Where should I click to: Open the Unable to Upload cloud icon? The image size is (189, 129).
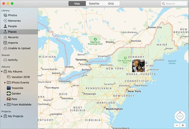tap(5, 48)
